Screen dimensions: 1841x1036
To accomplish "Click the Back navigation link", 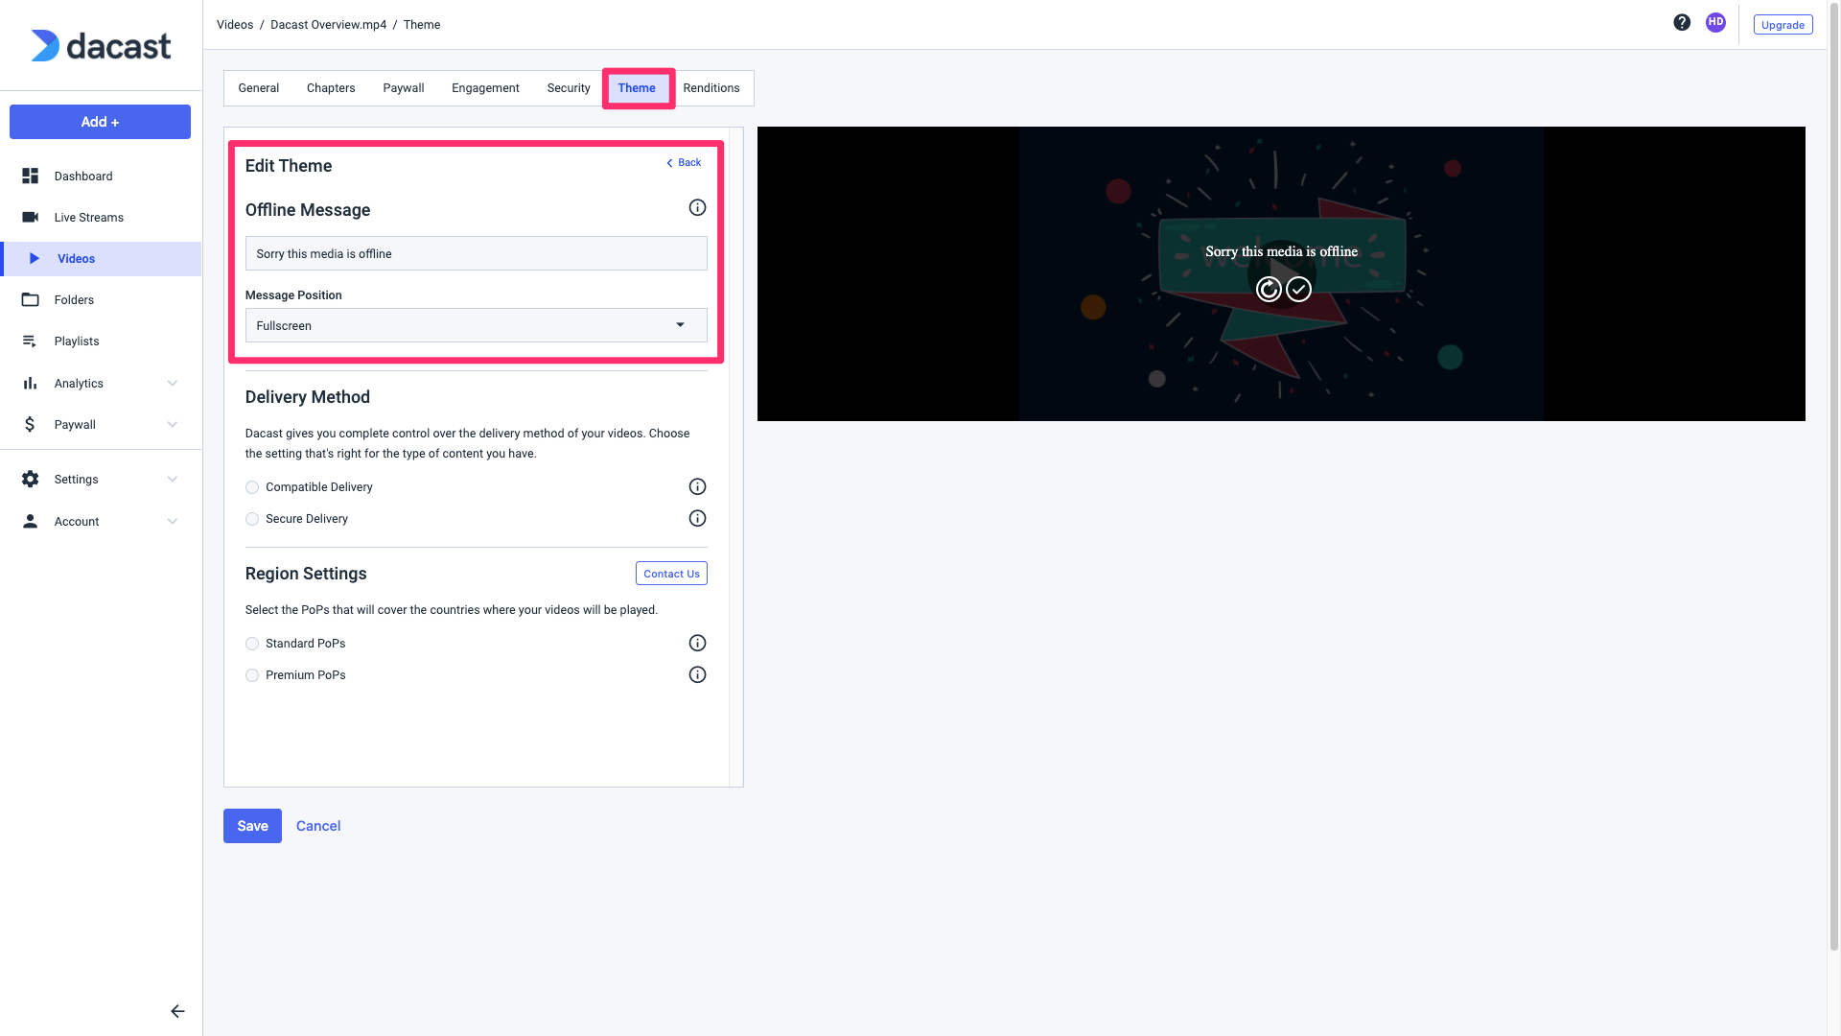I will (x=683, y=162).
